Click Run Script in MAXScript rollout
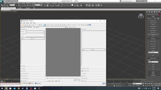Viewport: 161px width, 90px height. point(153,48)
